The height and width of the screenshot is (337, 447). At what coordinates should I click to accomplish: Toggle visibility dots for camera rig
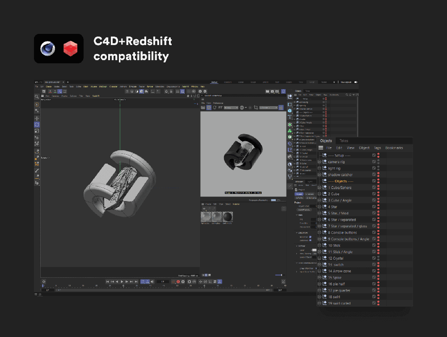379,162
